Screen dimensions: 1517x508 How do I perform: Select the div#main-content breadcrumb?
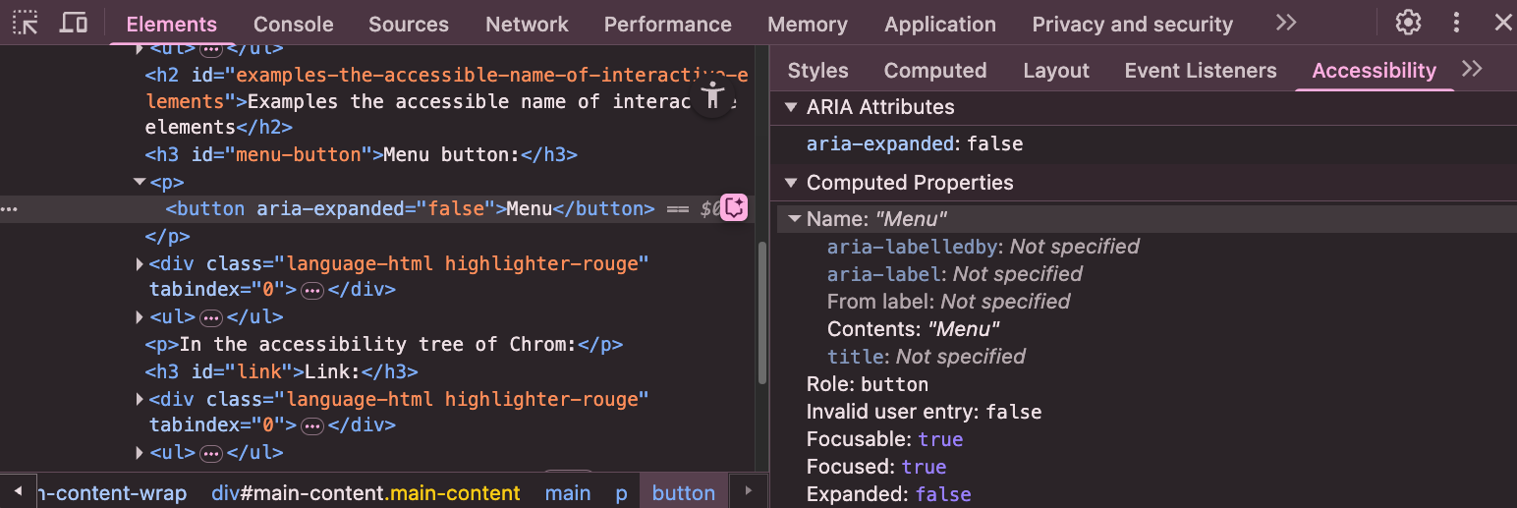click(x=365, y=492)
